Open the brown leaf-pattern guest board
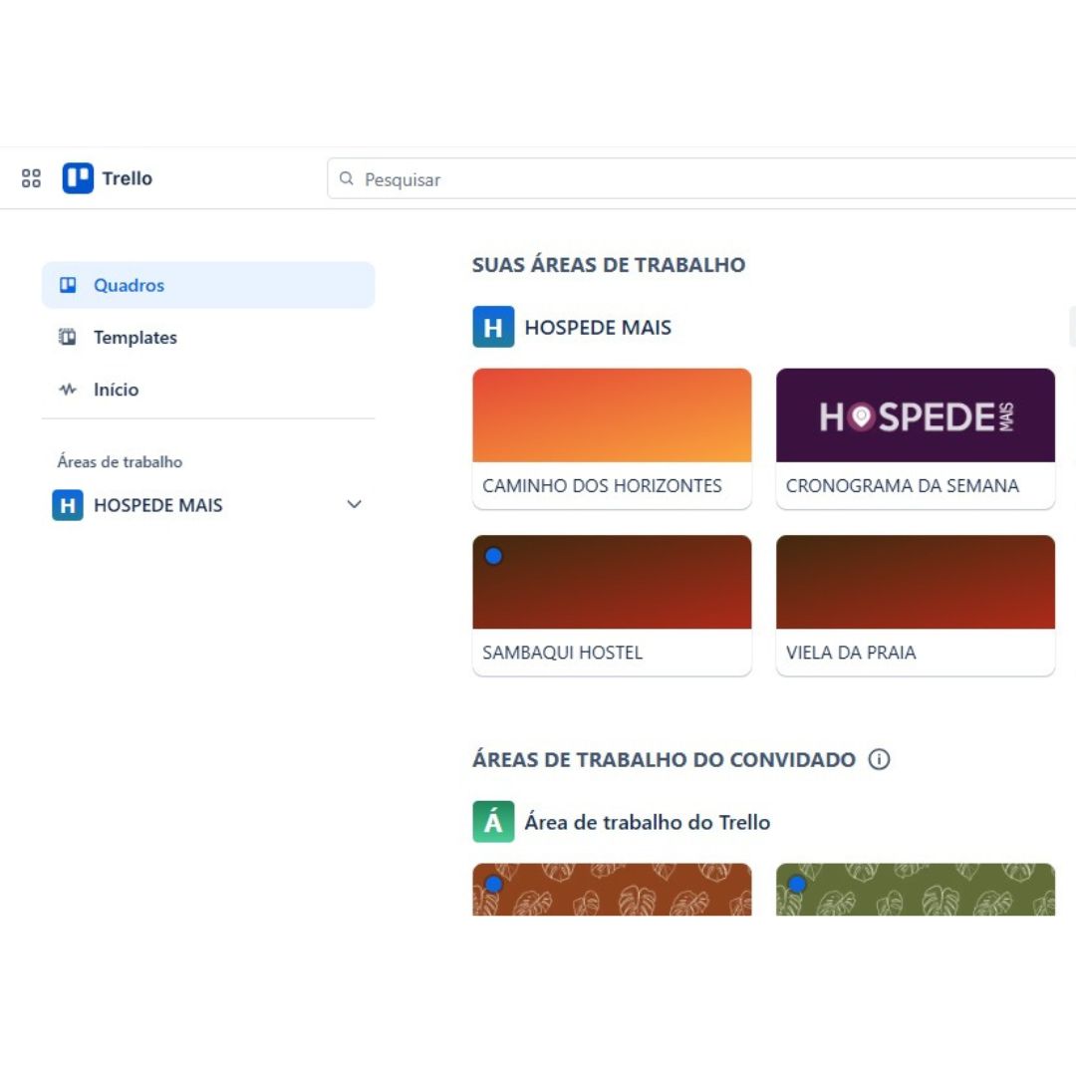 (x=612, y=890)
